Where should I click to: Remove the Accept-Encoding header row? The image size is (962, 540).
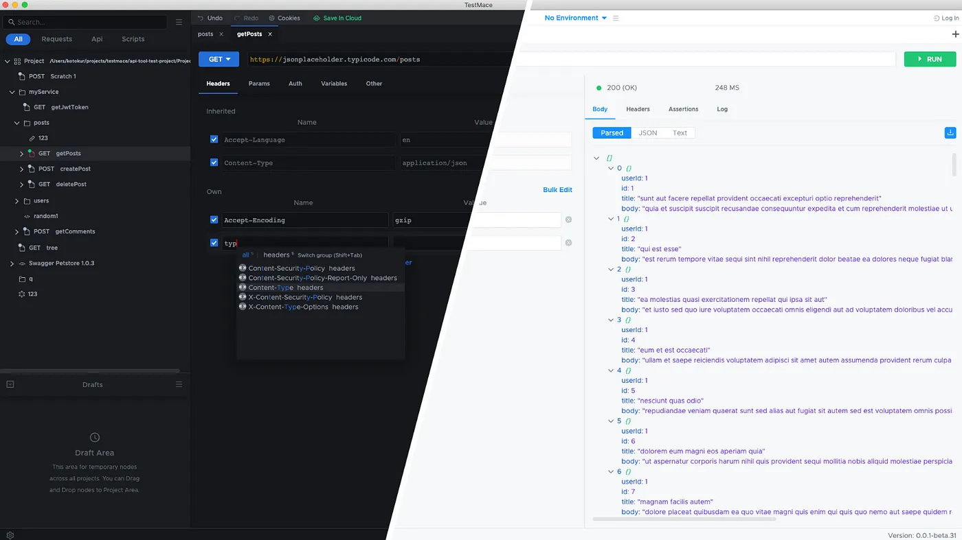[568, 220]
